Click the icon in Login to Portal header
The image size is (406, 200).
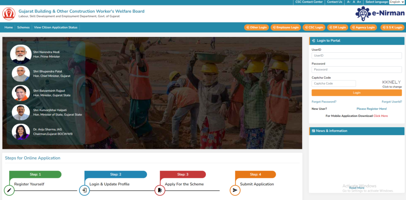coord(313,41)
